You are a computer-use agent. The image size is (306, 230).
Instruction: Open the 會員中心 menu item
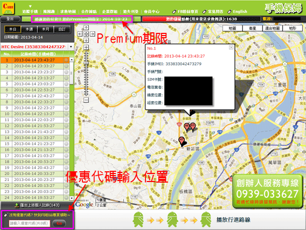(151, 11)
